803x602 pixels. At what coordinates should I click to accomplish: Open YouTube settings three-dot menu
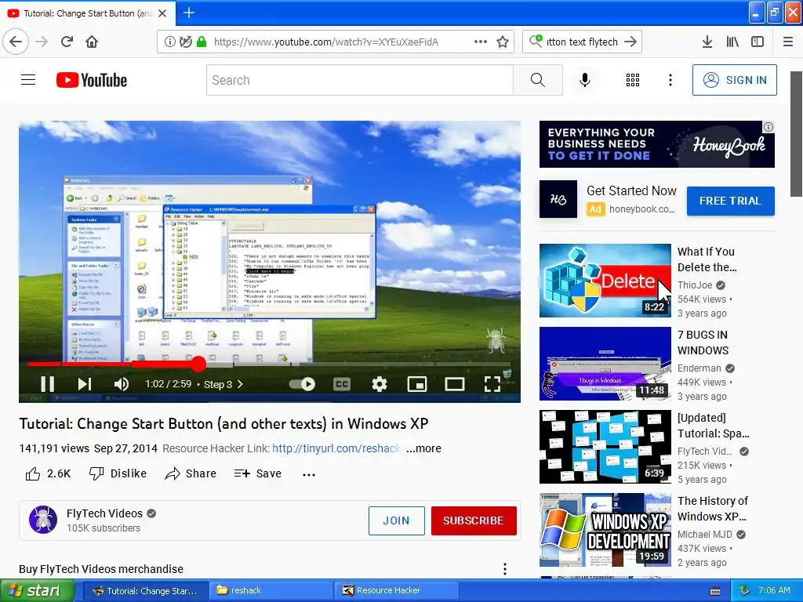pos(670,80)
